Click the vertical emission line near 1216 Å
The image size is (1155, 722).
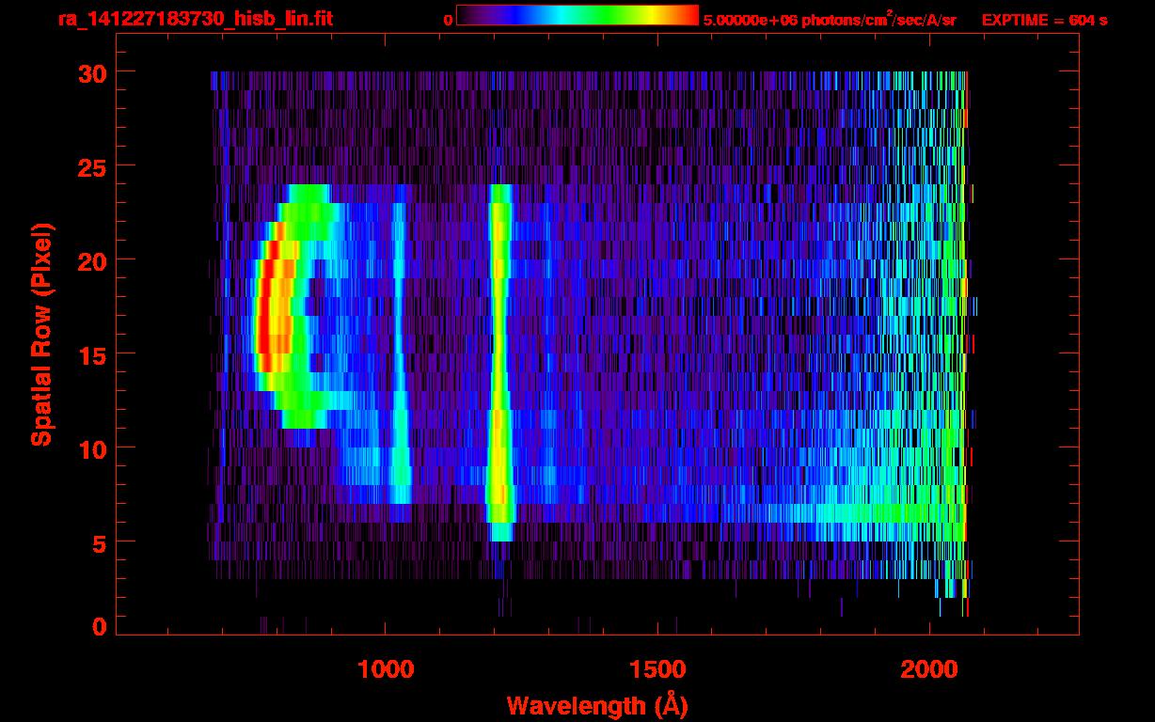point(499,362)
